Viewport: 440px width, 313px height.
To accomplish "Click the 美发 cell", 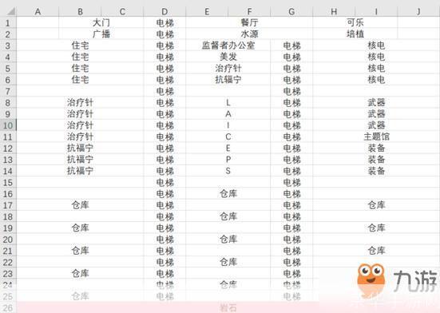I will click(228, 57).
